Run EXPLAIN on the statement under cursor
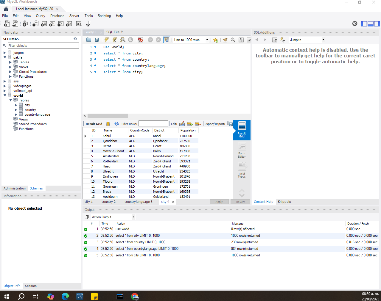 point(122,40)
